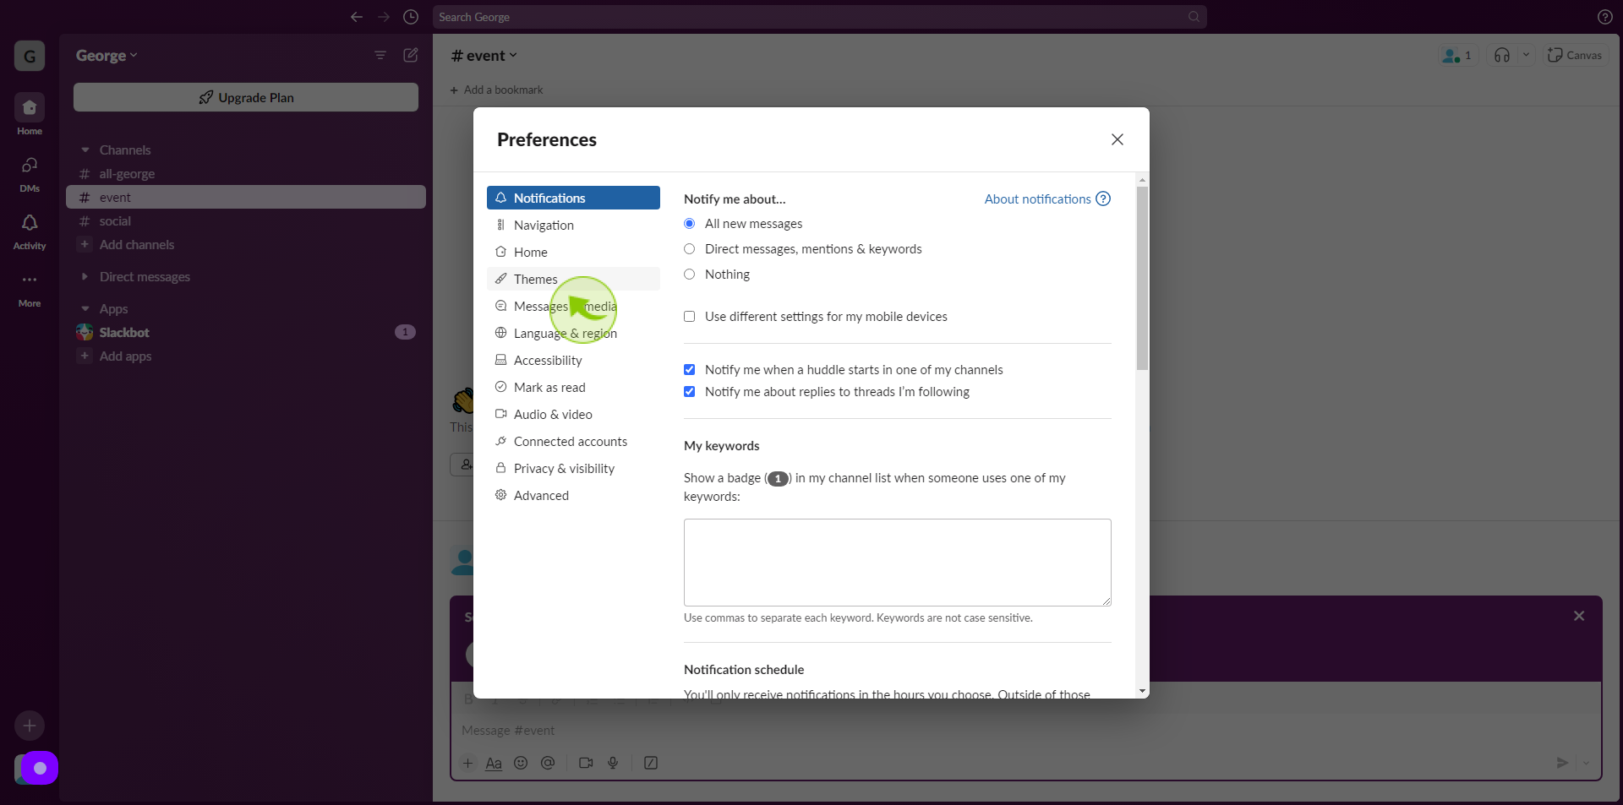This screenshot has width=1623, height=805.
Task: Close the purple banner at bottom
Action: (x=1579, y=616)
